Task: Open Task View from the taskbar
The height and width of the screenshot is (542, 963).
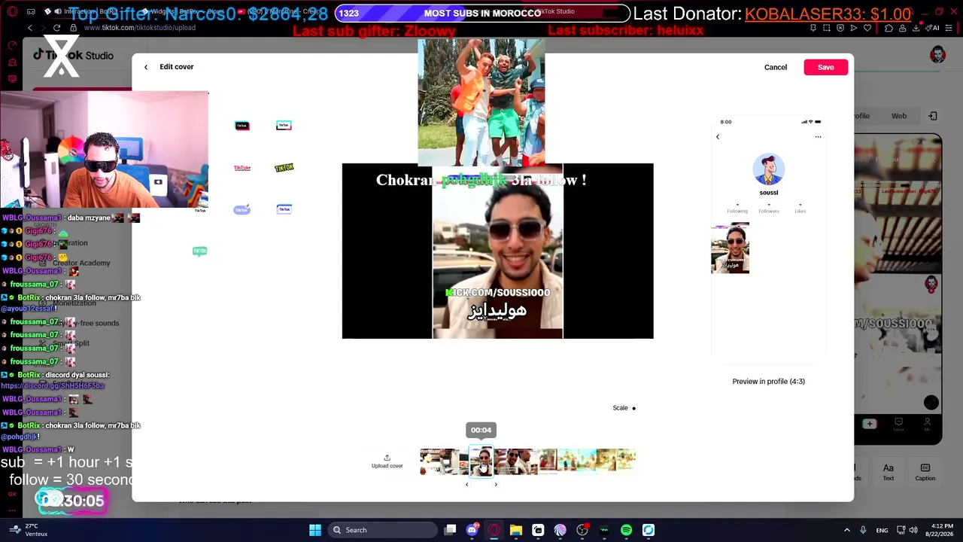Action: [x=450, y=530]
